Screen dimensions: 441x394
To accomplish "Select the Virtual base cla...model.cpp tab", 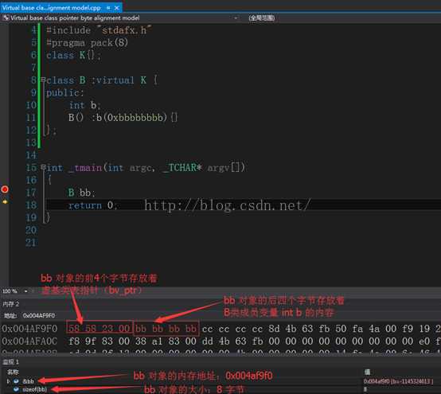I will click(x=52, y=8).
